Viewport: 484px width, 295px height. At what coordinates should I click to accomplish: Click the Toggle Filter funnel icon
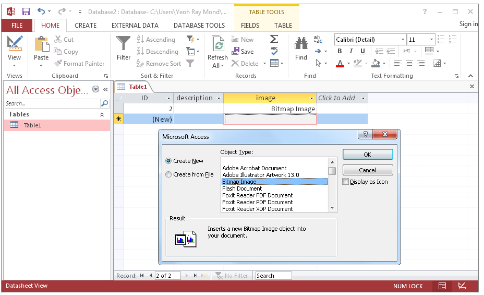pos(190,63)
